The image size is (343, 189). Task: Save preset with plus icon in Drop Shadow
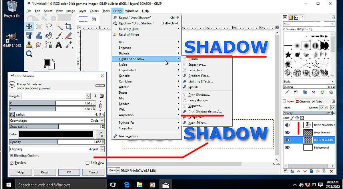[96, 96]
